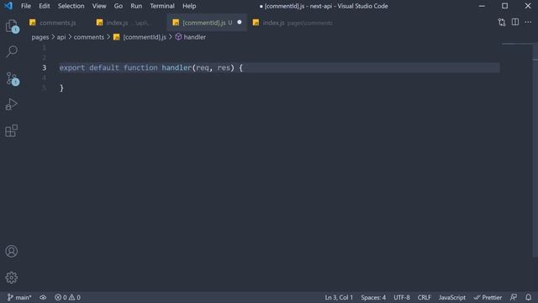
Task: Click the res parameter in code
Action: point(224,67)
